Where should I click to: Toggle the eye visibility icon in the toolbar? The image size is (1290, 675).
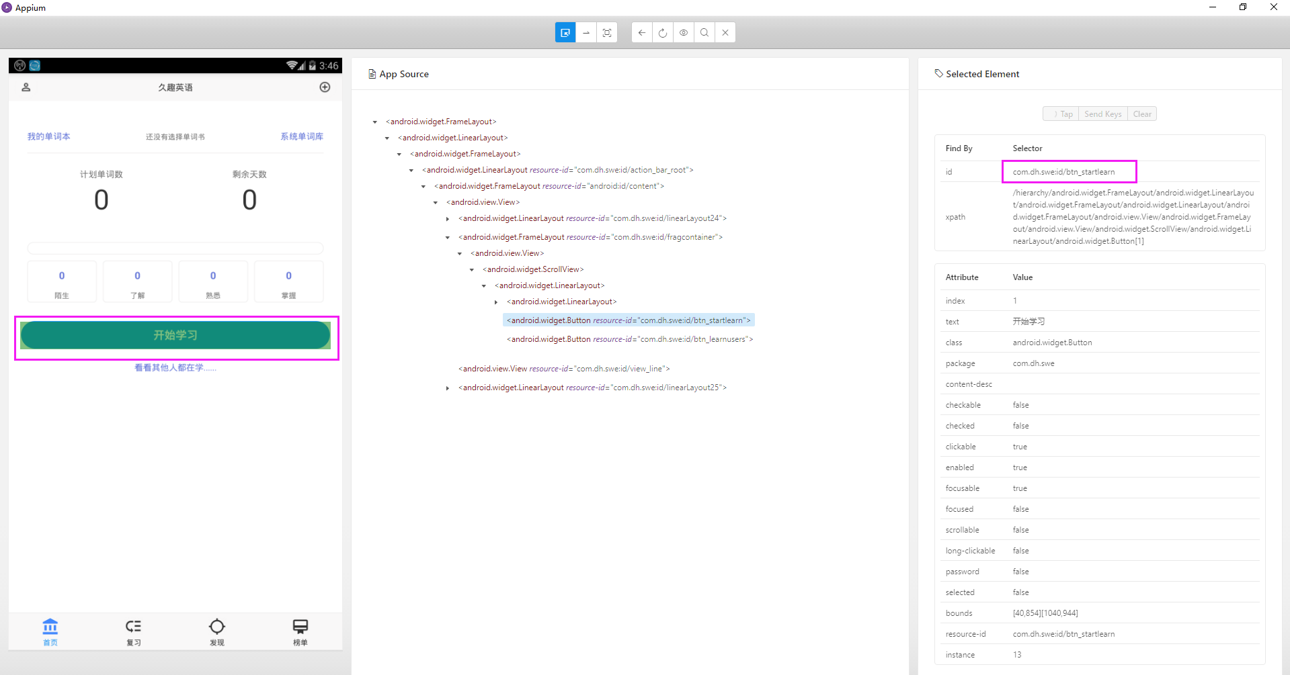[684, 32]
